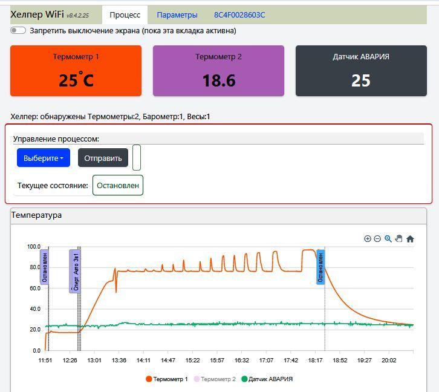Click the Остановлен current state button
This screenshot has height=392, width=439.
(x=118, y=185)
